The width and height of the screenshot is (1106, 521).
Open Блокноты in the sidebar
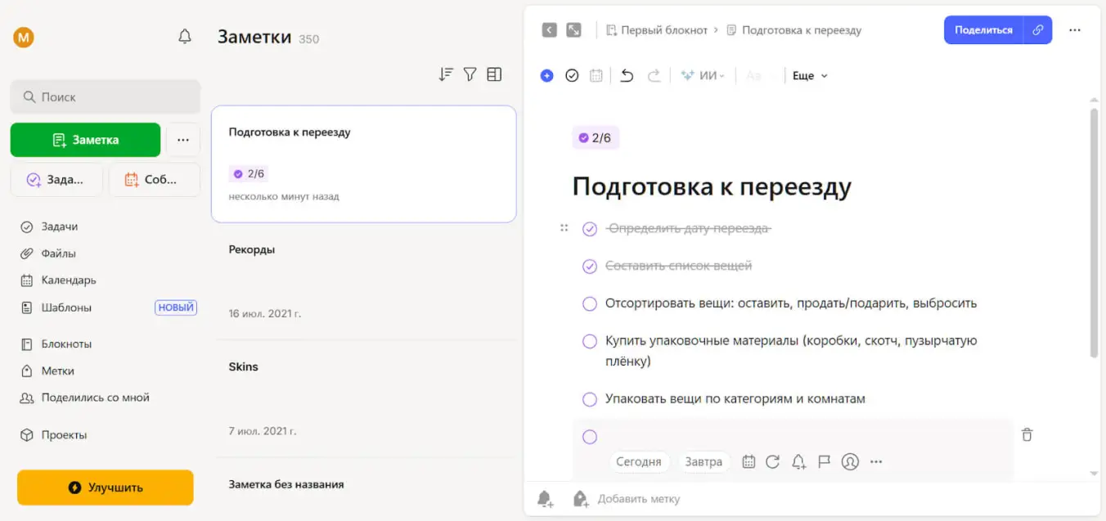pos(66,344)
